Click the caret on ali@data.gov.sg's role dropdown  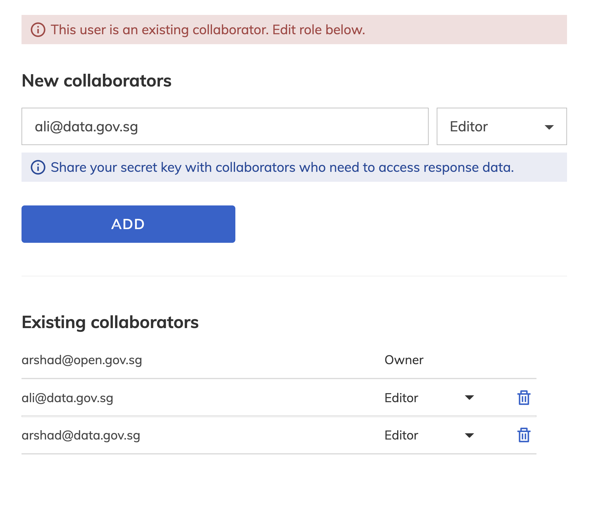point(469,397)
